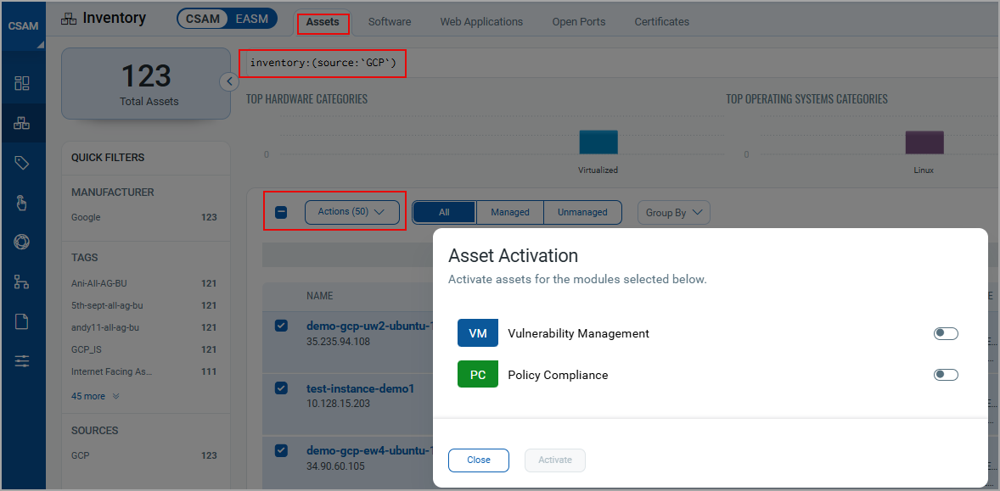
Task: Filter to Unmanaged assets
Action: 582,213
